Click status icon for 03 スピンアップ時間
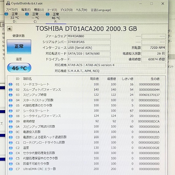 pos(11,95)
